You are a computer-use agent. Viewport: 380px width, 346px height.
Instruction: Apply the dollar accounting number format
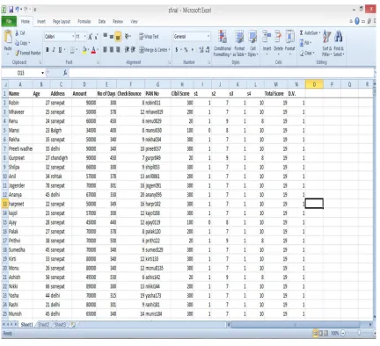[x=177, y=50]
